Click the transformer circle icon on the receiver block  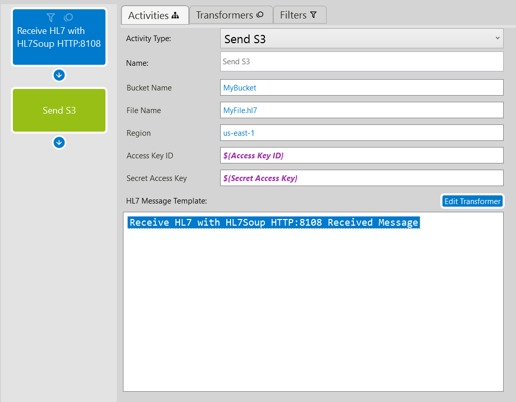[x=68, y=17]
